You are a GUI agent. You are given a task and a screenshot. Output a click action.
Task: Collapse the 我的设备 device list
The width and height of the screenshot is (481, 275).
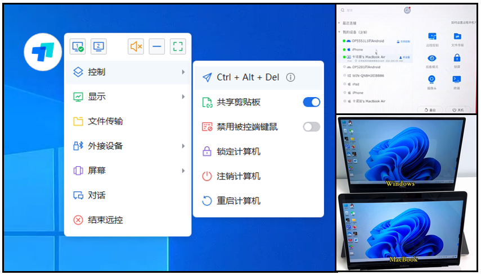coord(339,33)
